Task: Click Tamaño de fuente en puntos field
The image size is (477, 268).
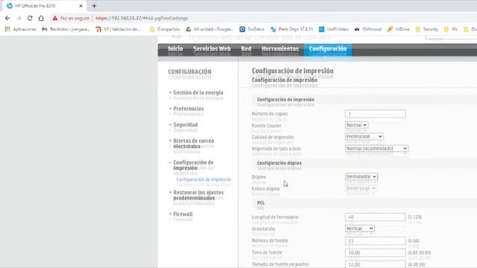Action: (x=375, y=264)
